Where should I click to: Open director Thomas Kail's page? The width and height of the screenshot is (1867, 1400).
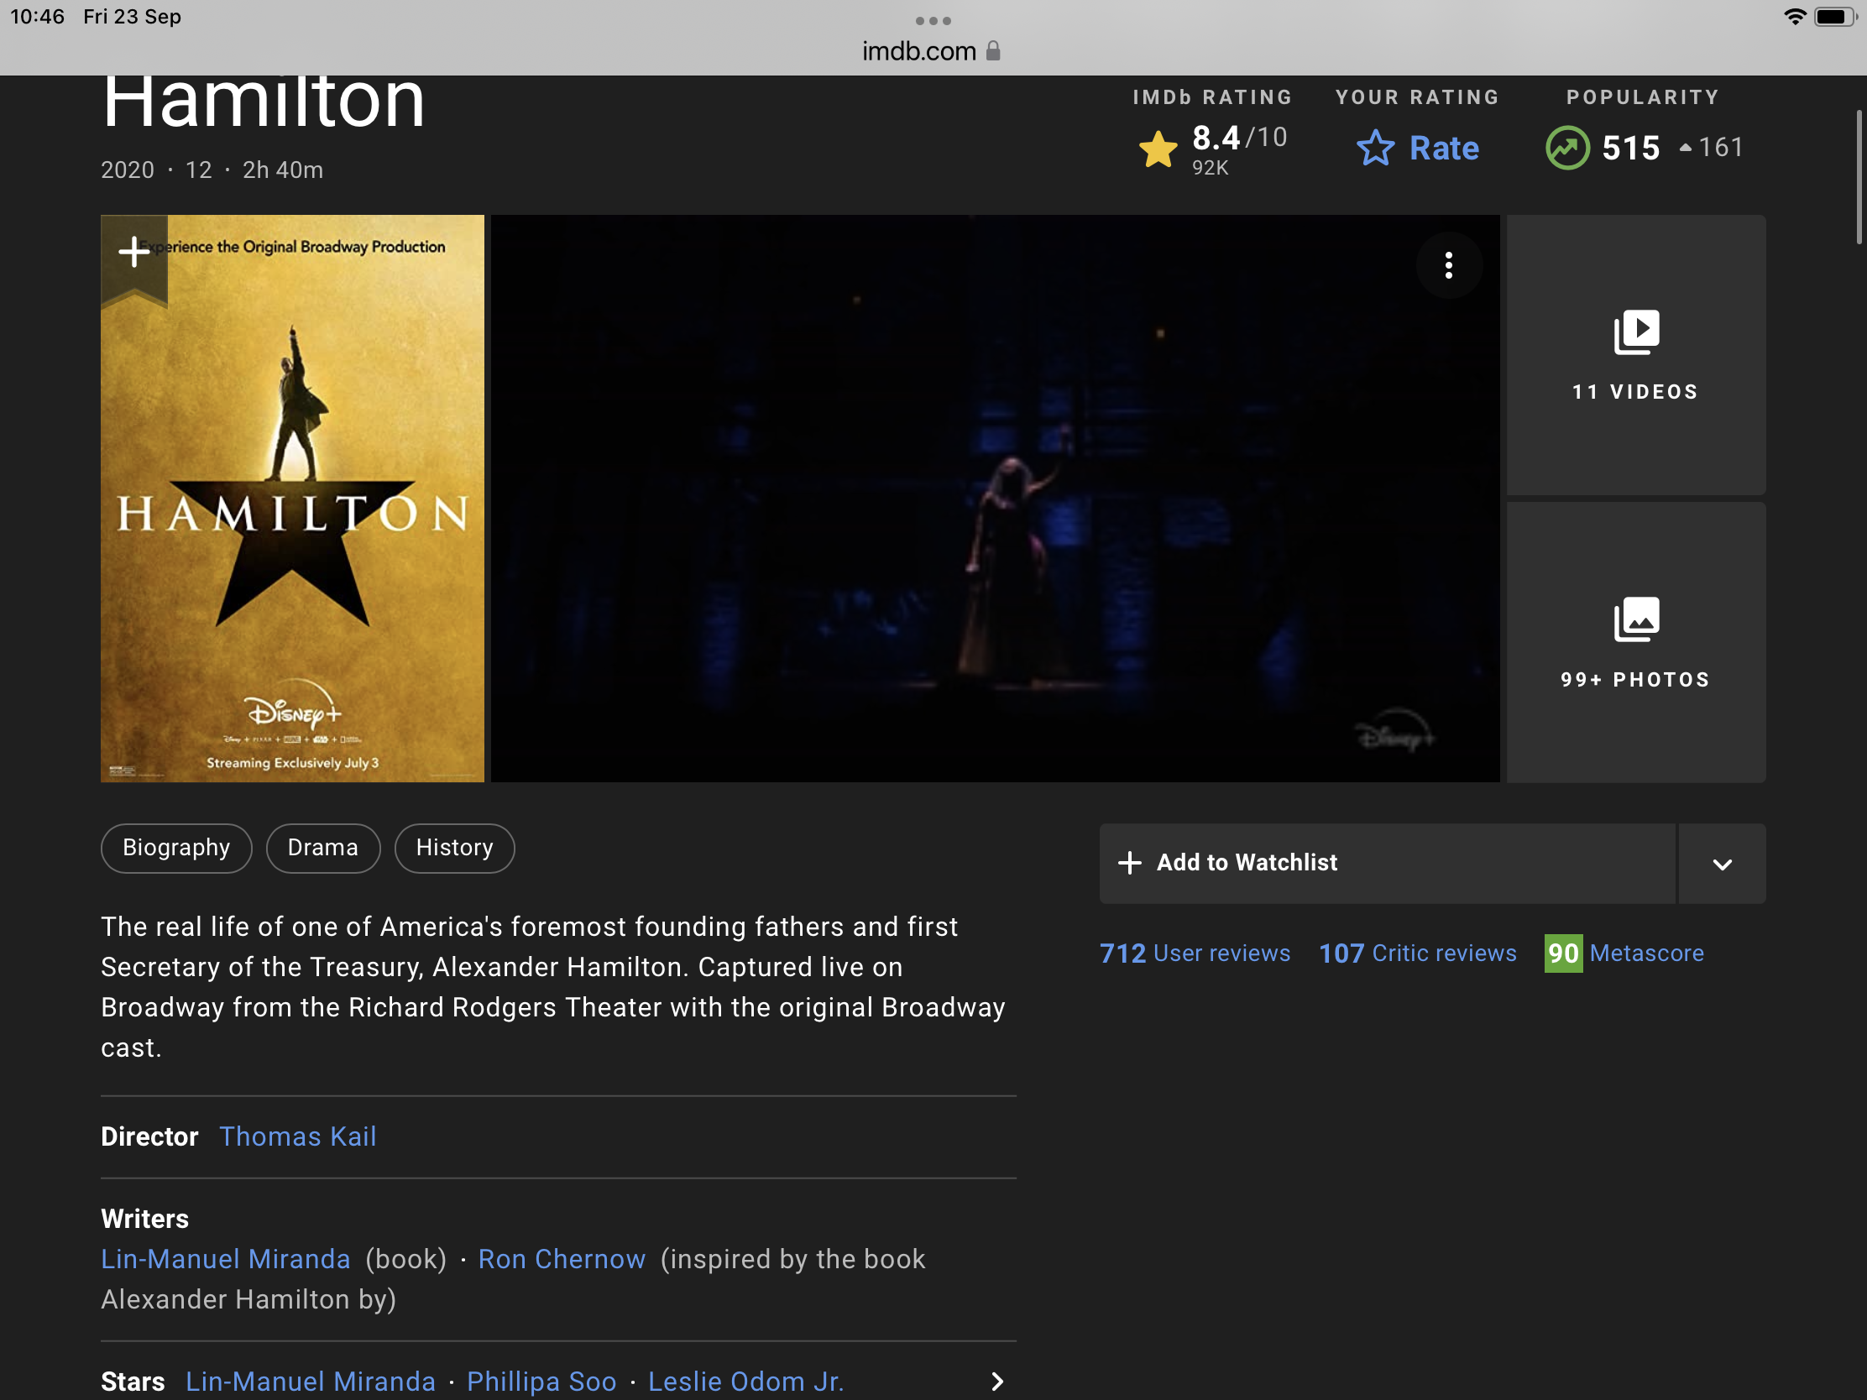[297, 1136]
